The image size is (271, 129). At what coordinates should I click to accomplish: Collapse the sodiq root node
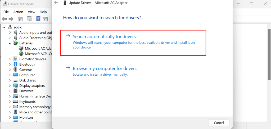pyautogui.click(x=4, y=27)
